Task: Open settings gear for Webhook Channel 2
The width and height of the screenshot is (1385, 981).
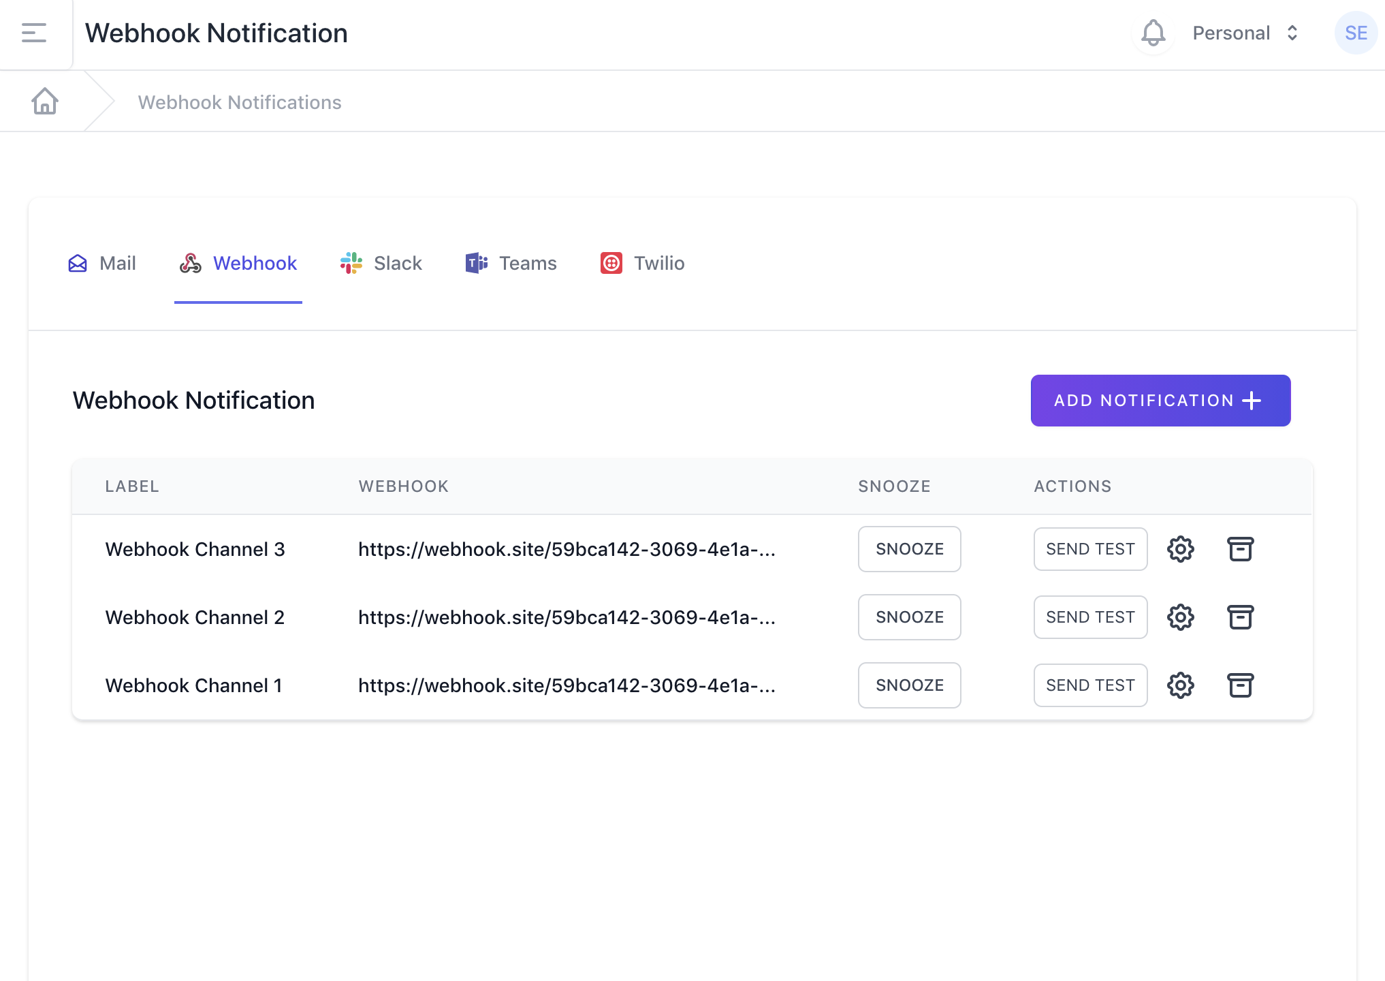Action: pos(1180,617)
